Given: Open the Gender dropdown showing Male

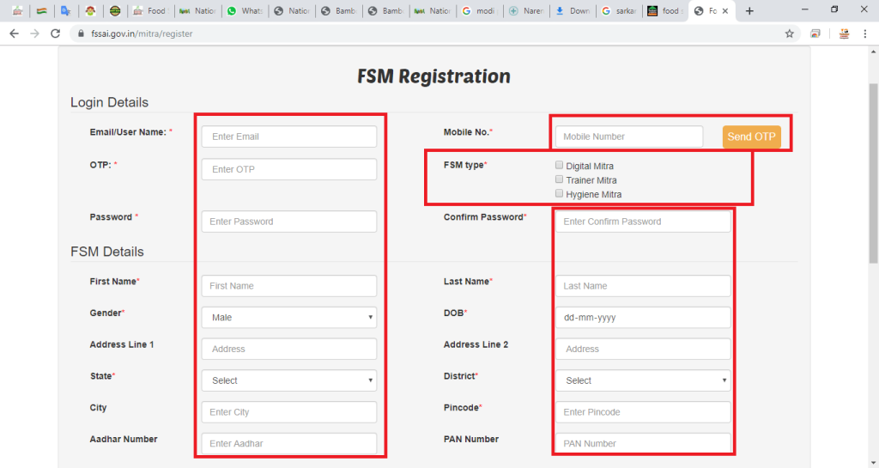Looking at the screenshot, I should pyautogui.click(x=289, y=317).
